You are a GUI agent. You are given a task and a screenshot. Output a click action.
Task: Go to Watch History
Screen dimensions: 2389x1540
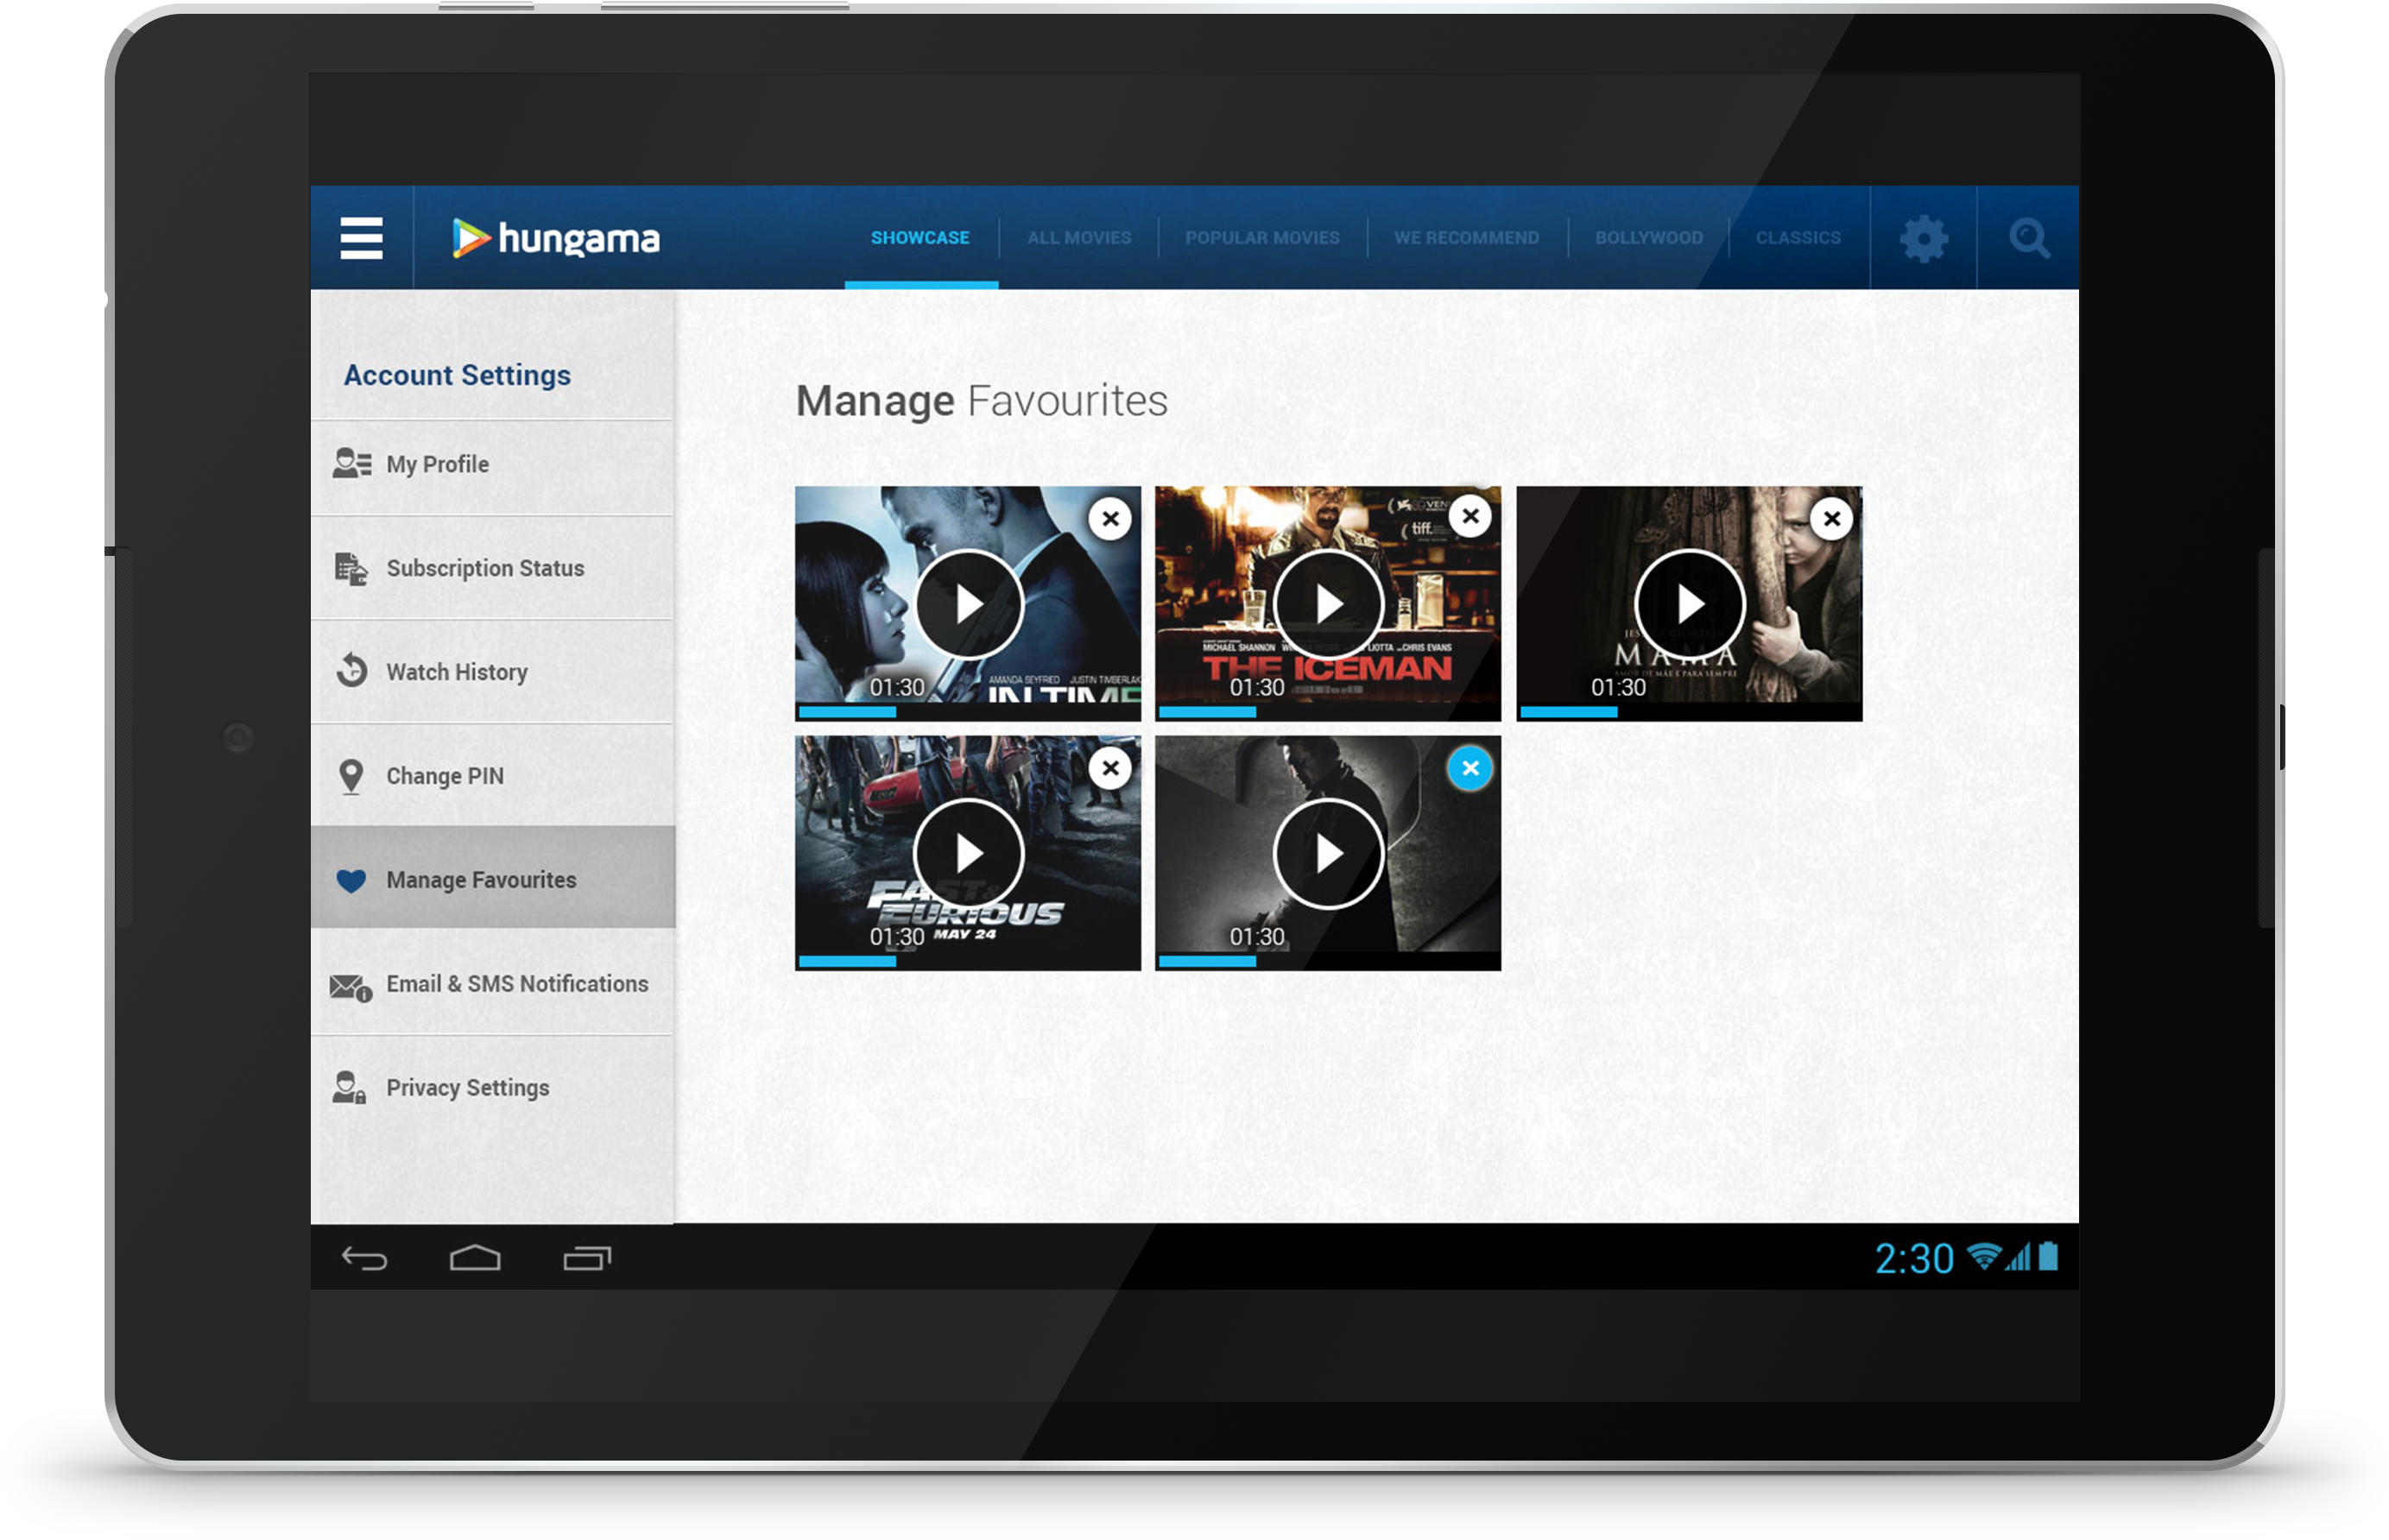[456, 672]
